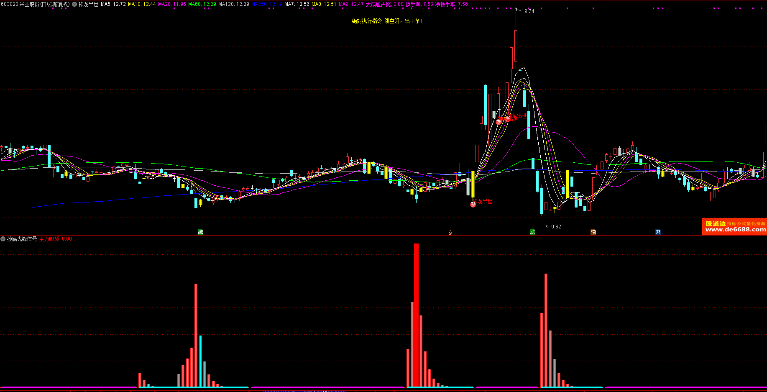Click the 大流通占比: 0.00 value
Image resolution: width=767 pixels, height=392 pixels.
click(x=385, y=4)
